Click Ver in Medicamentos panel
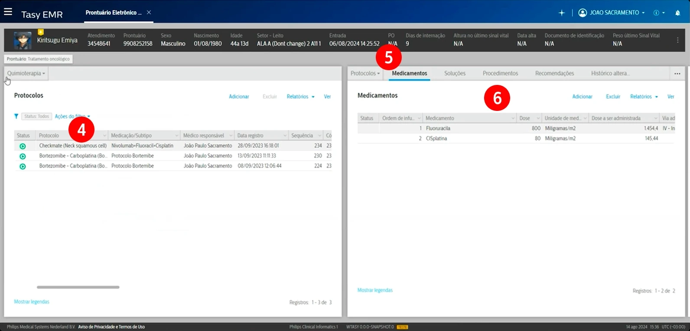 [x=670, y=97]
